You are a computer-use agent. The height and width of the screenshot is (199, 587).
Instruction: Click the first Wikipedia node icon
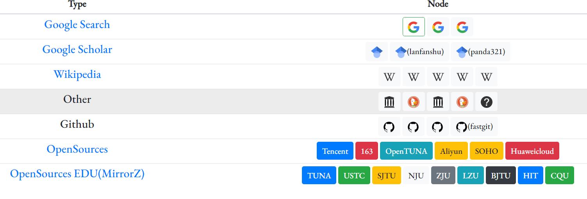coord(389,77)
